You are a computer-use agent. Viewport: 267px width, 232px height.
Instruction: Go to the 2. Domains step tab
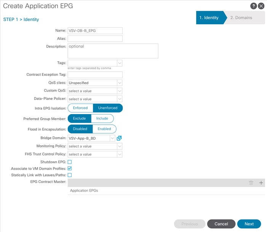coord(245,18)
